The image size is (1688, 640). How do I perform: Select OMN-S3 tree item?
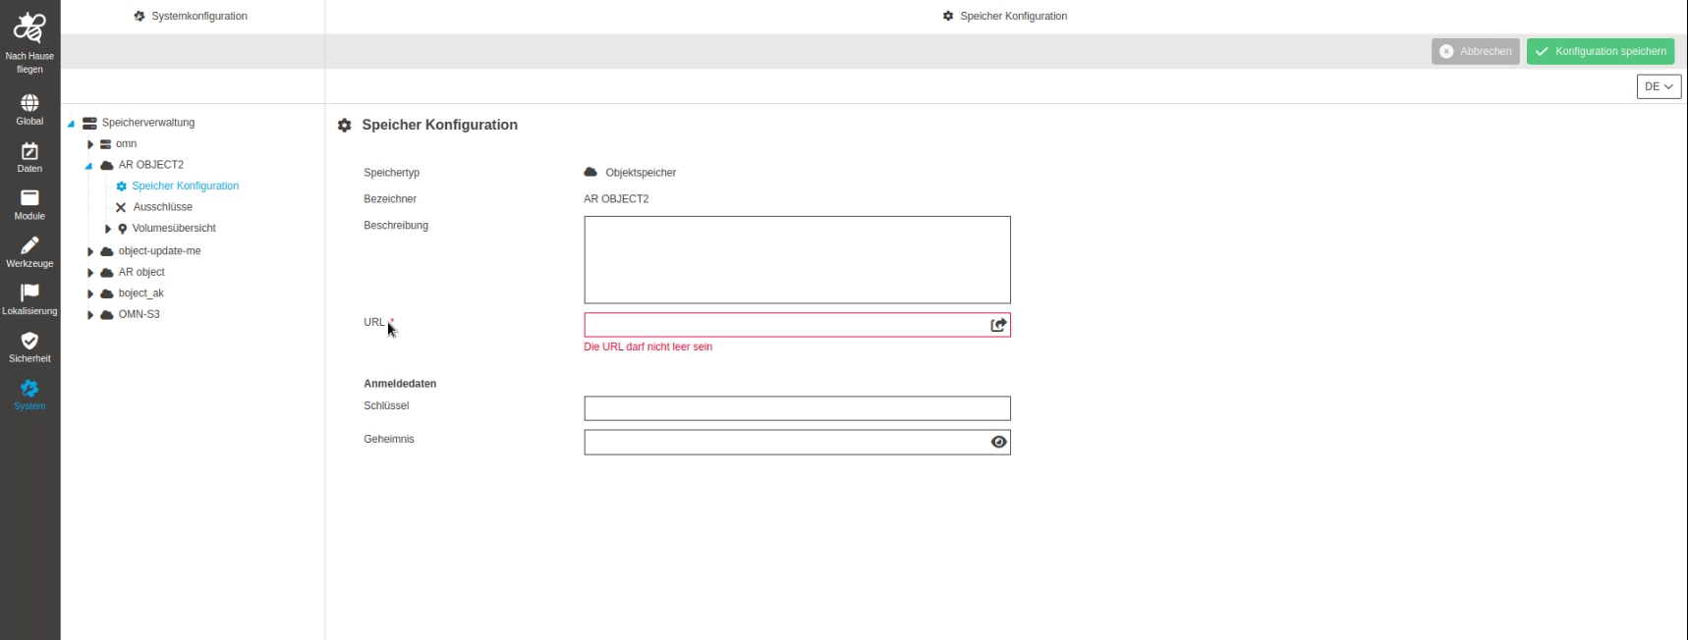pyautogui.click(x=140, y=314)
